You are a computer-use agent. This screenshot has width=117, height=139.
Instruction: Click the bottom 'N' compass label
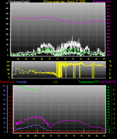point(110,78)
